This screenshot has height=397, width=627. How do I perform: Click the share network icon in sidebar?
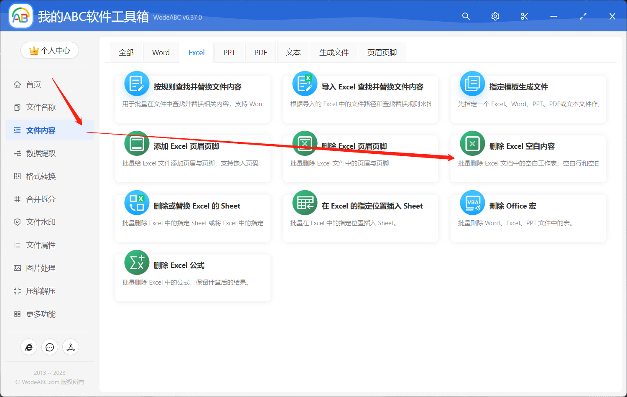pyautogui.click(x=71, y=347)
